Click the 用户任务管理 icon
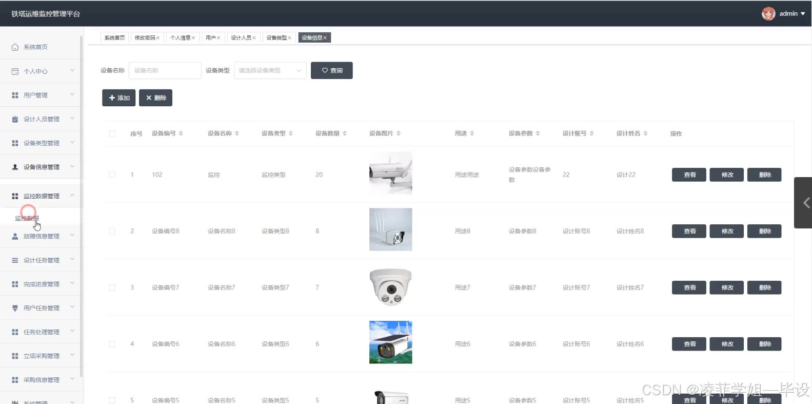The height and width of the screenshot is (404, 812). 15,308
